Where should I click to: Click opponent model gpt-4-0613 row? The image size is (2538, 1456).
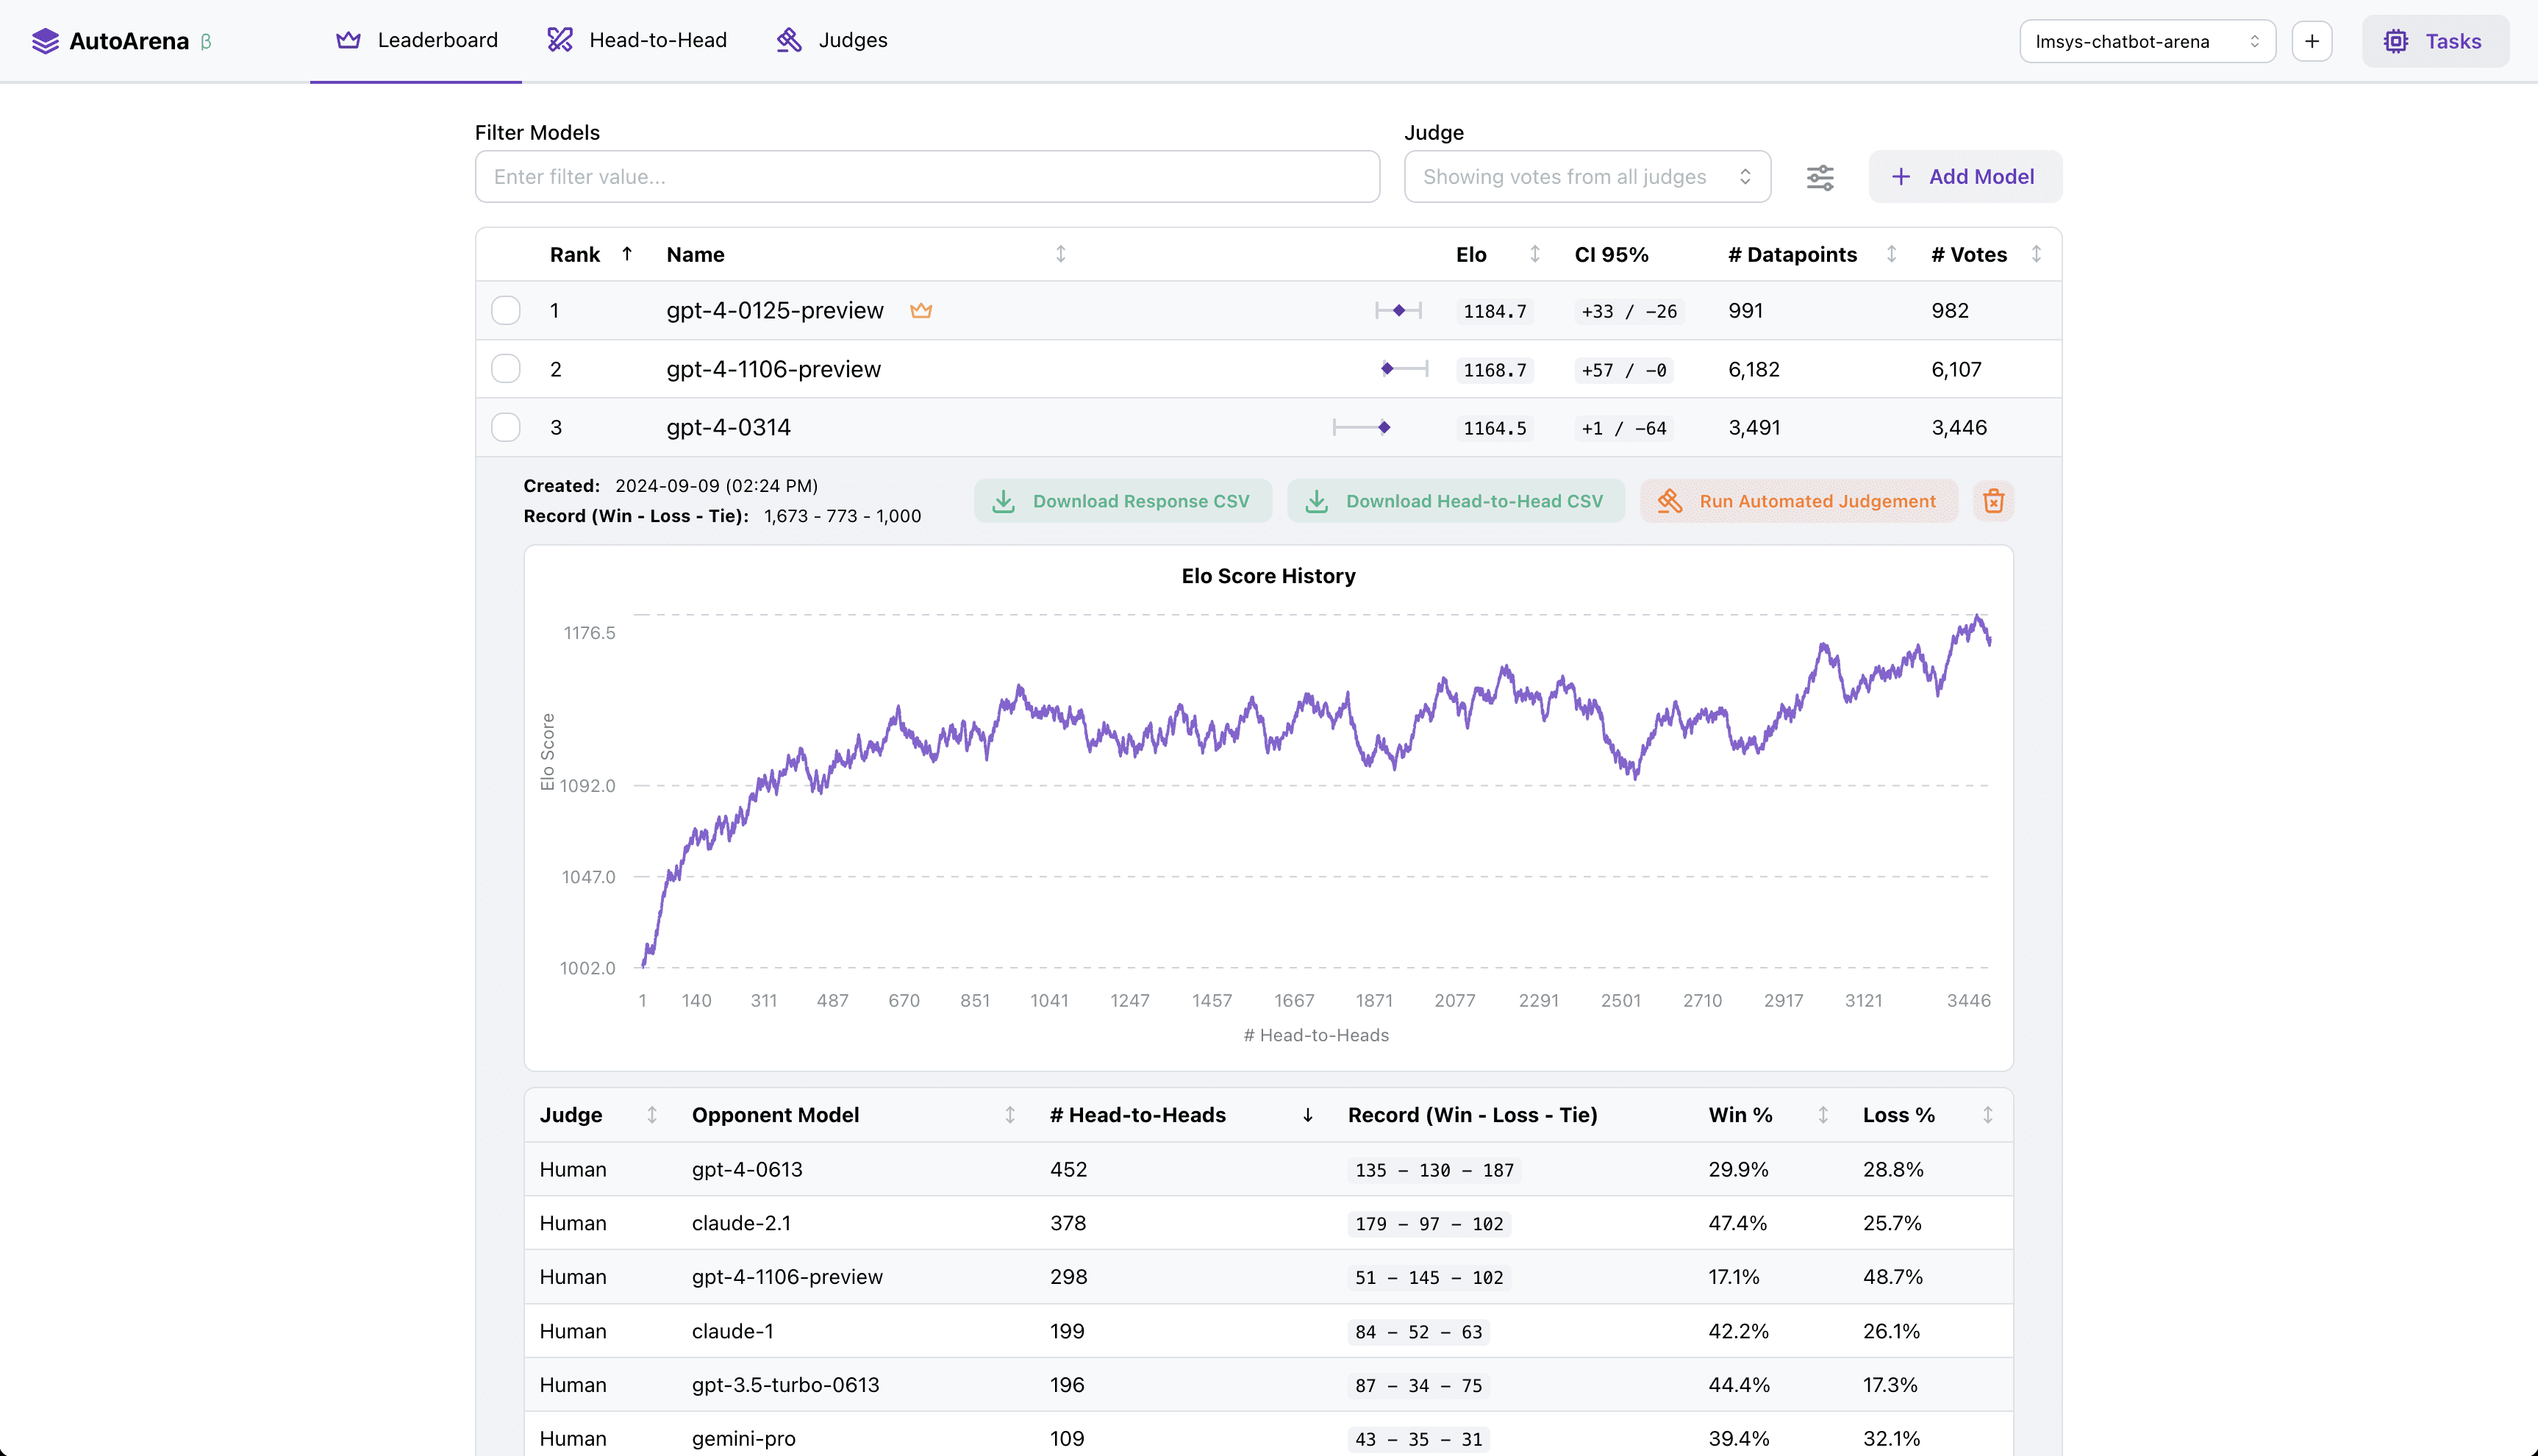click(1268, 1169)
